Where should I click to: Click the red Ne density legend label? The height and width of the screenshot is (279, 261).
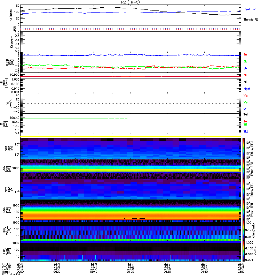click(x=246, y=75)
